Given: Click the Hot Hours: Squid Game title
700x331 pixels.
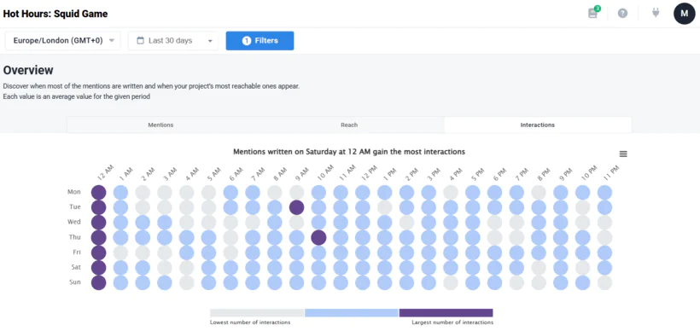Looking at the screenshot, I should 55,14.
